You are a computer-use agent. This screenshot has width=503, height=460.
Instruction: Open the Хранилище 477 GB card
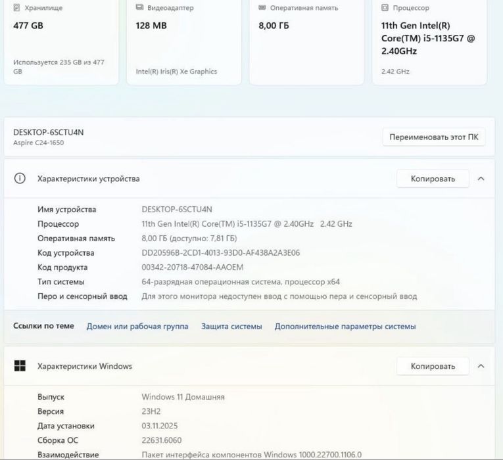(61, 41)
